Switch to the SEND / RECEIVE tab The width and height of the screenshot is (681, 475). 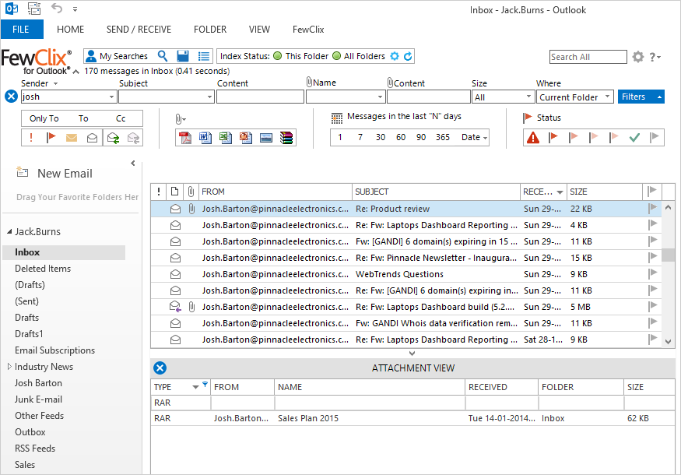139,29
